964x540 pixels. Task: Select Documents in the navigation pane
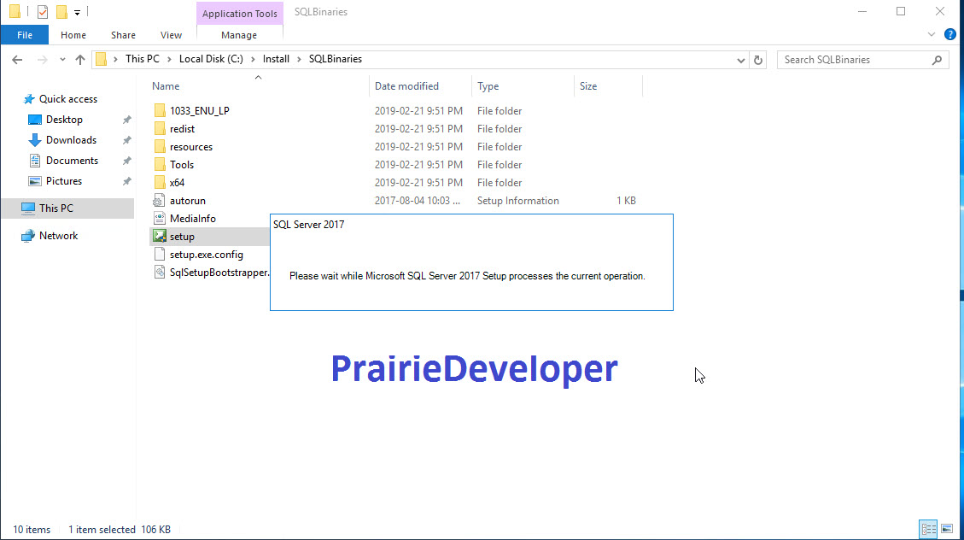point(72,161)
